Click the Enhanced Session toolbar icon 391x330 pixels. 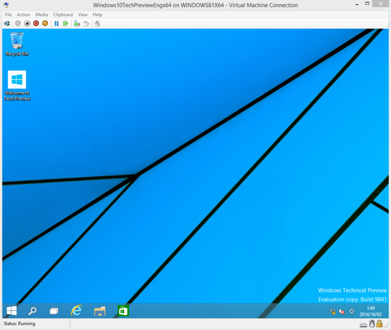coord(97,23)
